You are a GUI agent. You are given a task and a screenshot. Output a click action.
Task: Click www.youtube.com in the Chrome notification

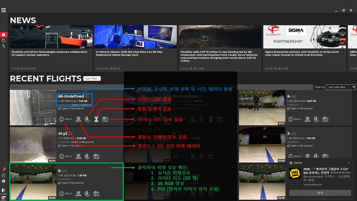(313, 185)
